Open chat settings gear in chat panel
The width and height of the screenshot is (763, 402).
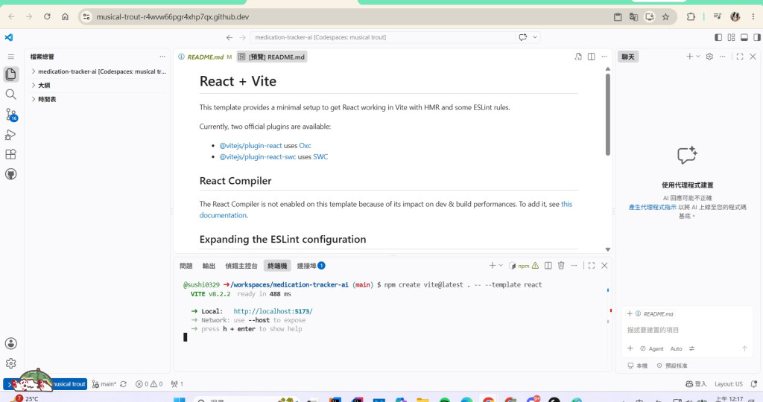click(x=709, y=57)
